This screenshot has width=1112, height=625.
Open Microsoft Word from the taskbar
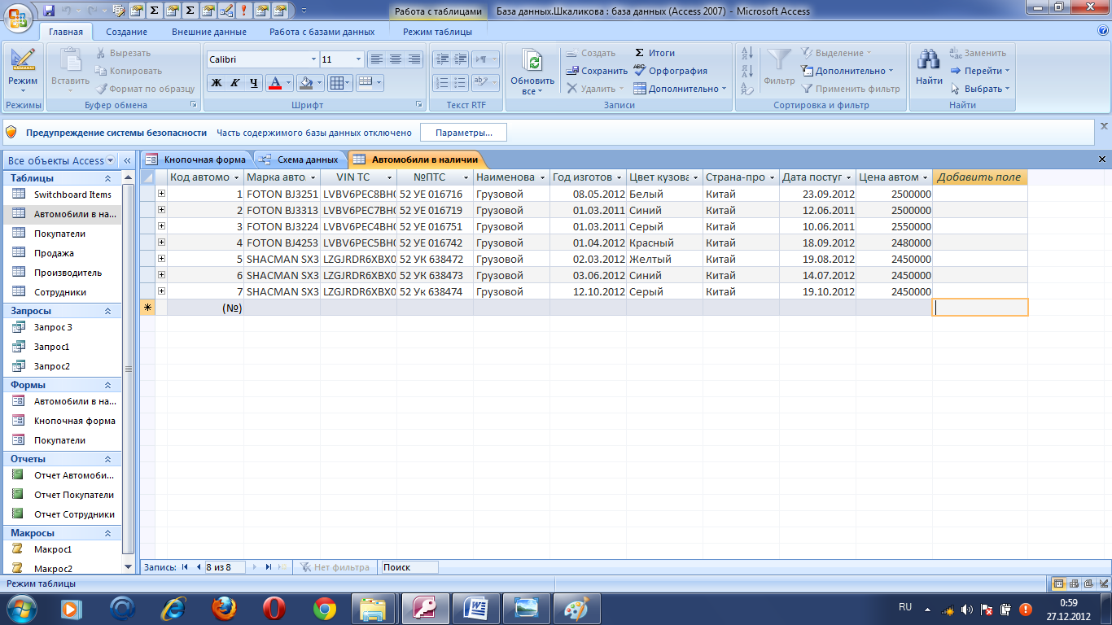(x=476, y=608)
